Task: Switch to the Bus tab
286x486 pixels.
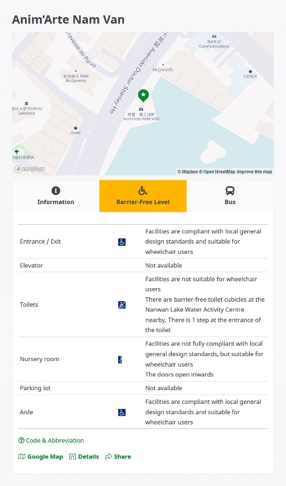Action: pyautogui.click(x=230, y=196)
